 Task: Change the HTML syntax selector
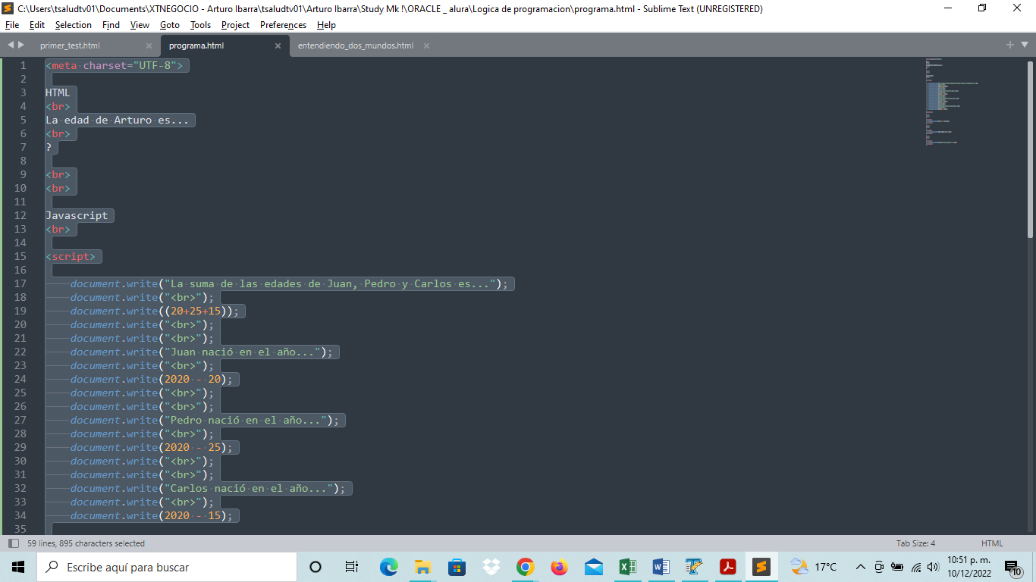(992, 543)
